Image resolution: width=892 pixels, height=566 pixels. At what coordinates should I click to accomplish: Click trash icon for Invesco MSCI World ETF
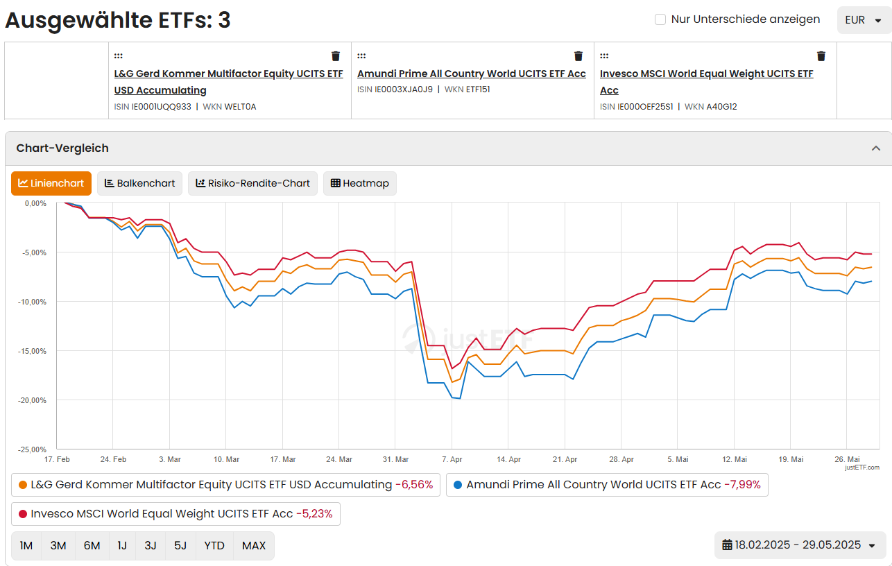pos(821,56)
